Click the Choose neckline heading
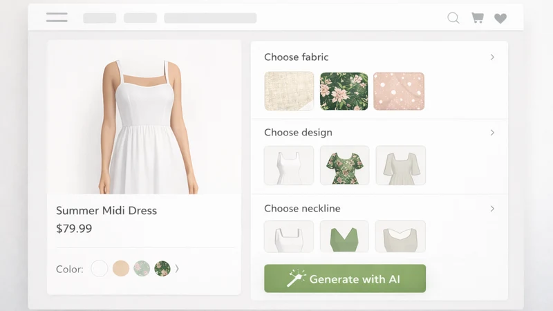The height and width of the screenshot is (311, 553). pyautogui.click(x=302, y=209)
